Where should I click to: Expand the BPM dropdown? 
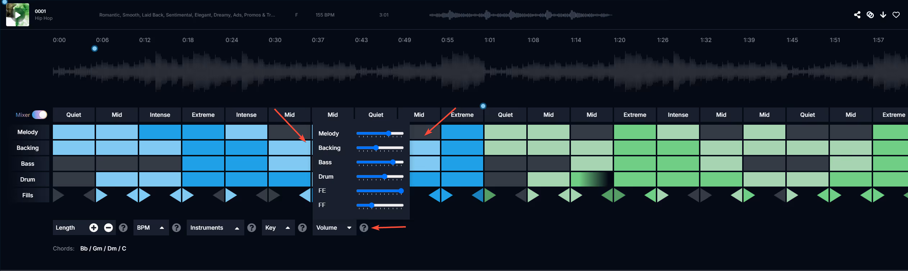point(151,228)
